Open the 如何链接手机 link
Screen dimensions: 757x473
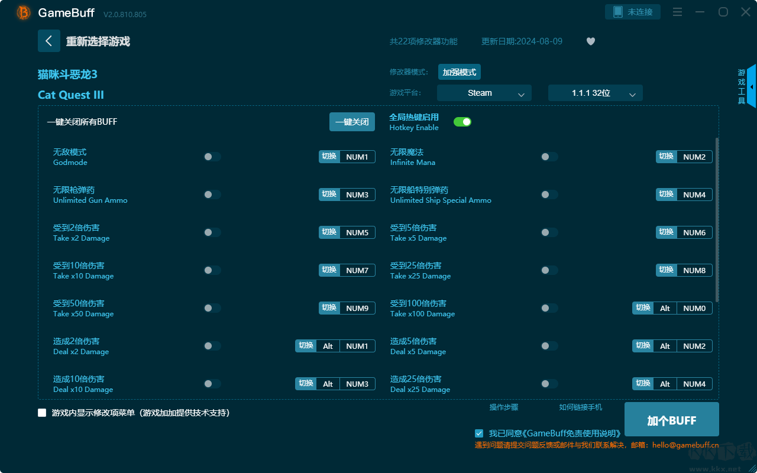(x=581, y=407)
